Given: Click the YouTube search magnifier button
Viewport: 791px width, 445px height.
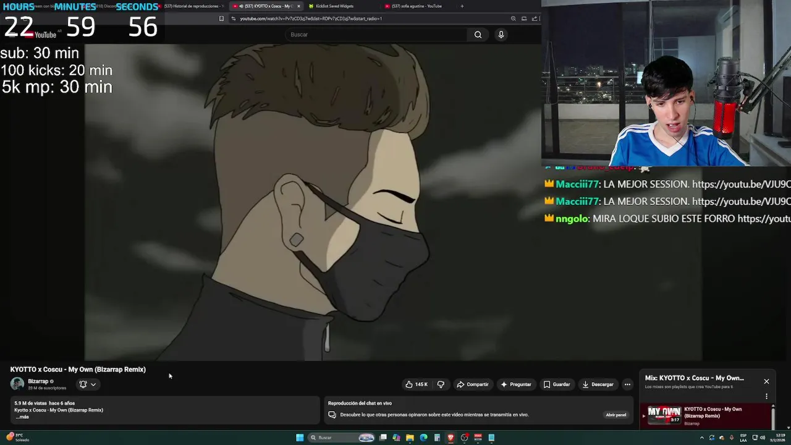Looking at the screenshot, I should pos(478,35).
